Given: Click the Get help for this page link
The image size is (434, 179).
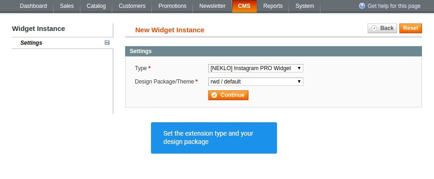Looking at the screenshot, I should 393,6.
